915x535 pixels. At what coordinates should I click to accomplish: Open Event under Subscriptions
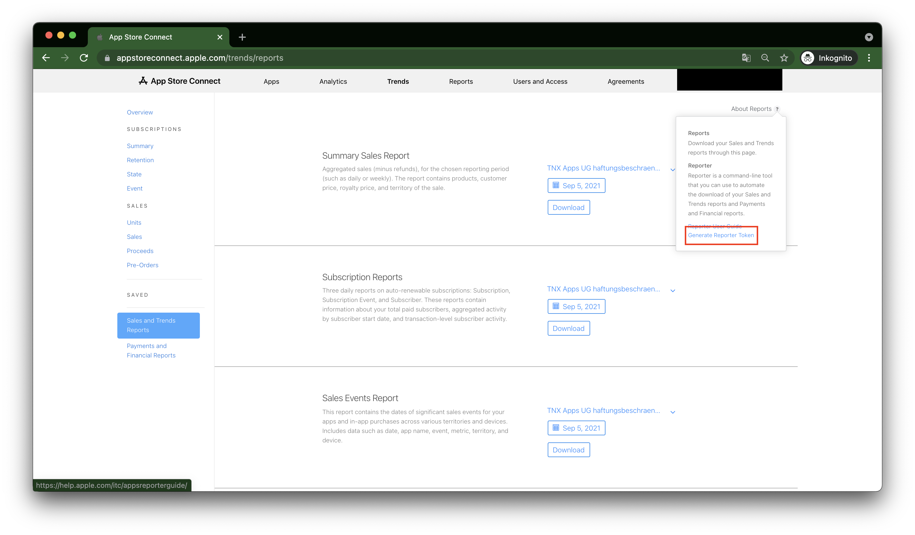point(134,188)
